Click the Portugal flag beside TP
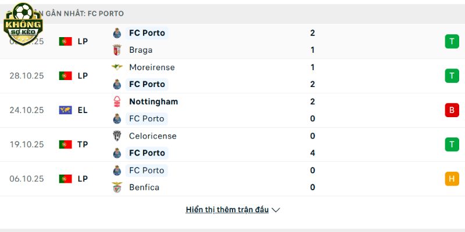Viewport: 465px width, 232px height. tap(65, 144)
